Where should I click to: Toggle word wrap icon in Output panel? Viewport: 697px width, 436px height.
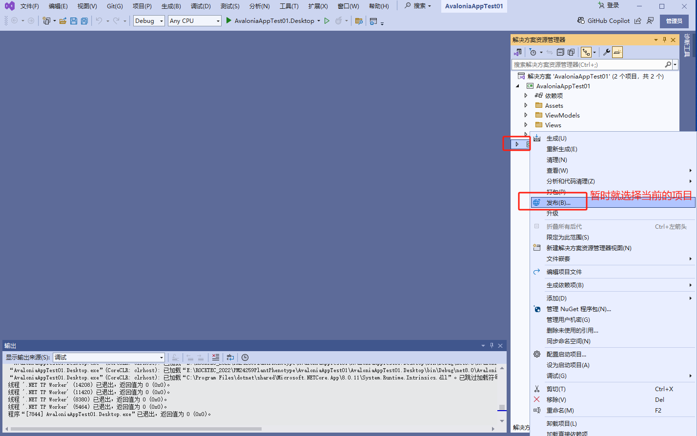(x=230, y=357)
